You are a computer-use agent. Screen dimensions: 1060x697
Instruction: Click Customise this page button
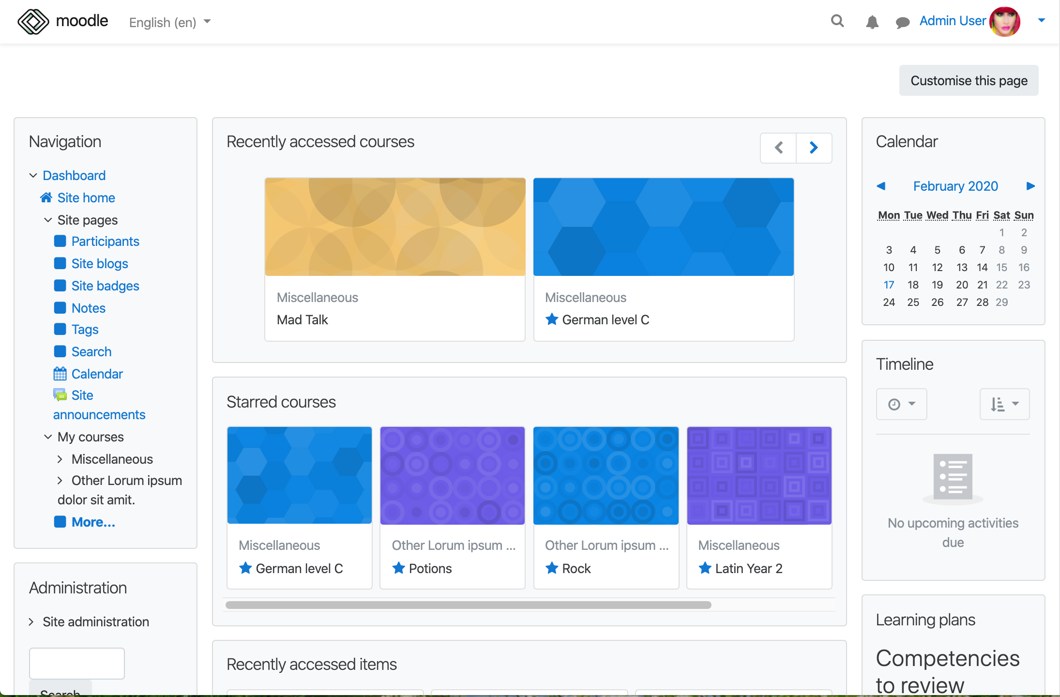[x=969, y=80]
